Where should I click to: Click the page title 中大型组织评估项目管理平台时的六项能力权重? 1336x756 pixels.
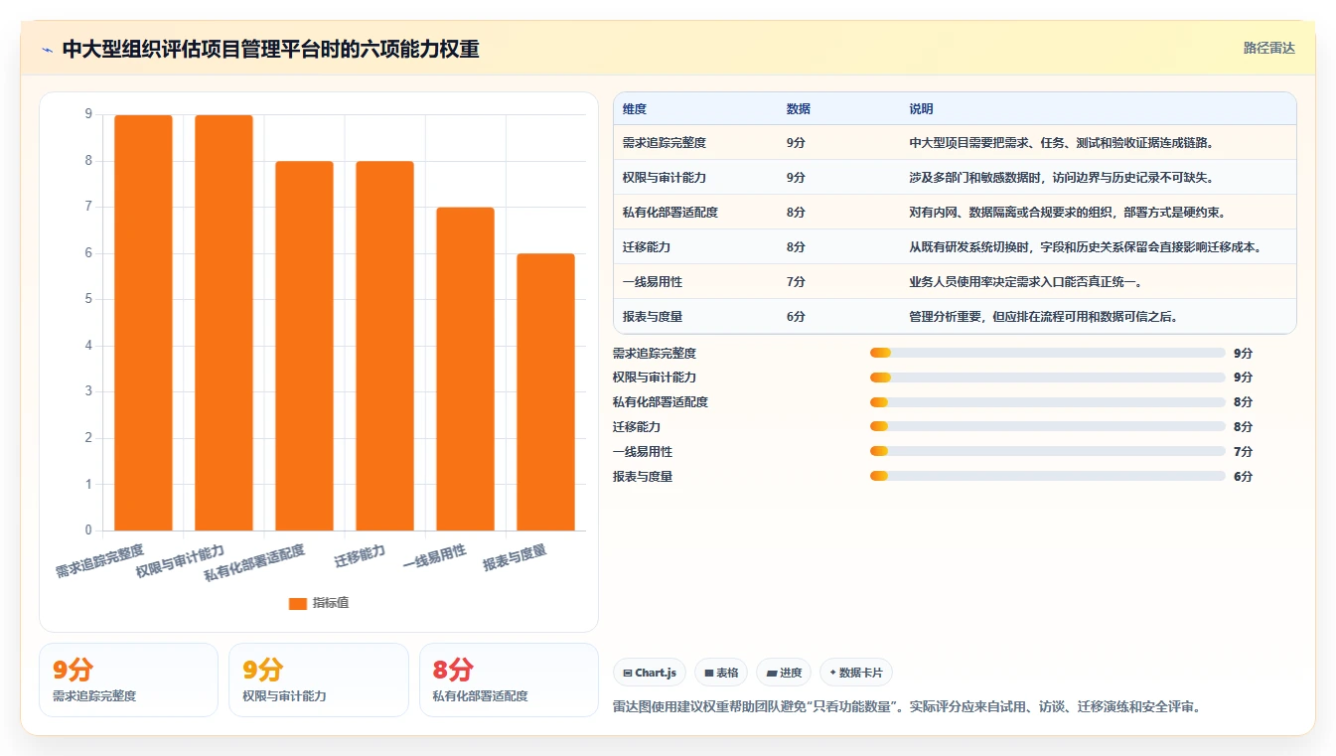click(x=270, y=50)
